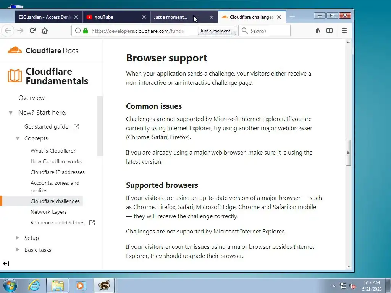Open Network Layers page
Image resolution: width=391 pixels, height=293 pixels.
pos(48,212)
